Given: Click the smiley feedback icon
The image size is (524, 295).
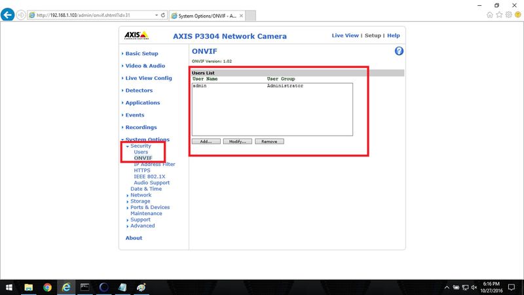Looking at the screenshot, I should click(517, 14).
